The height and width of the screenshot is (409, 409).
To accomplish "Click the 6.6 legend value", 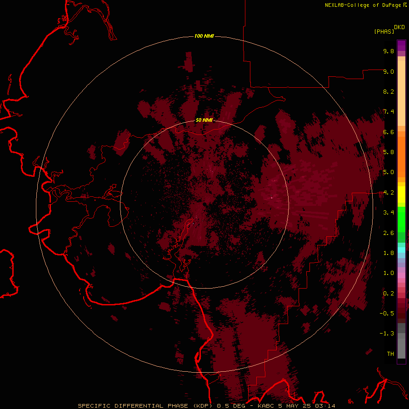I will click(389, 132).
